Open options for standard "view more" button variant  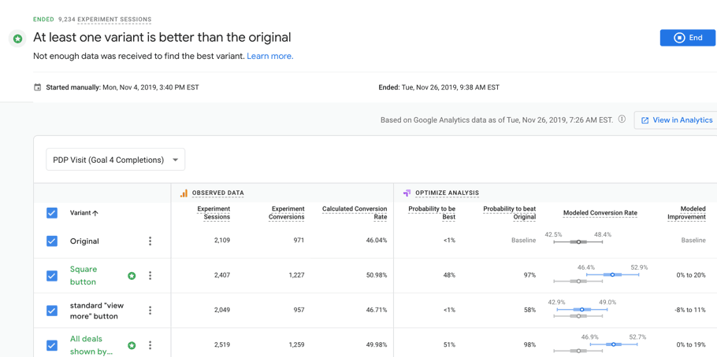[150, 311]
